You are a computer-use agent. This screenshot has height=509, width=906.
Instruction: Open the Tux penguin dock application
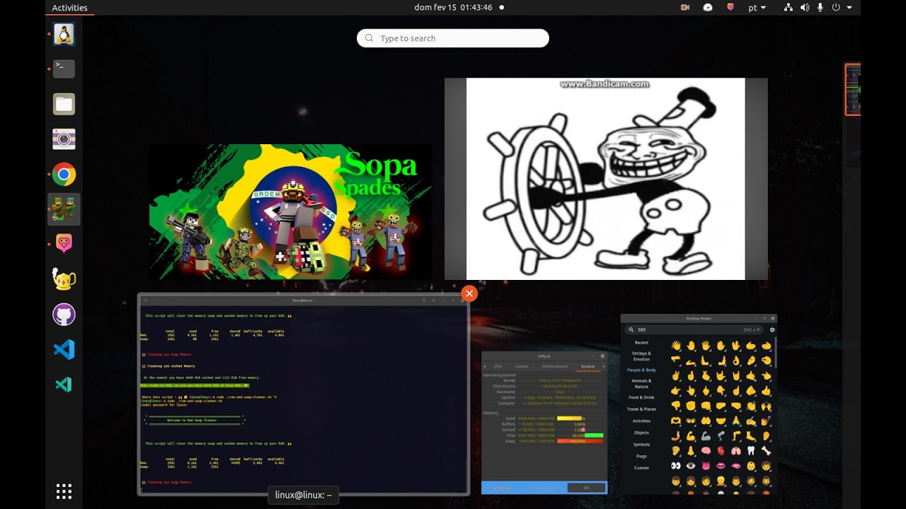click(x=64, y=34)
